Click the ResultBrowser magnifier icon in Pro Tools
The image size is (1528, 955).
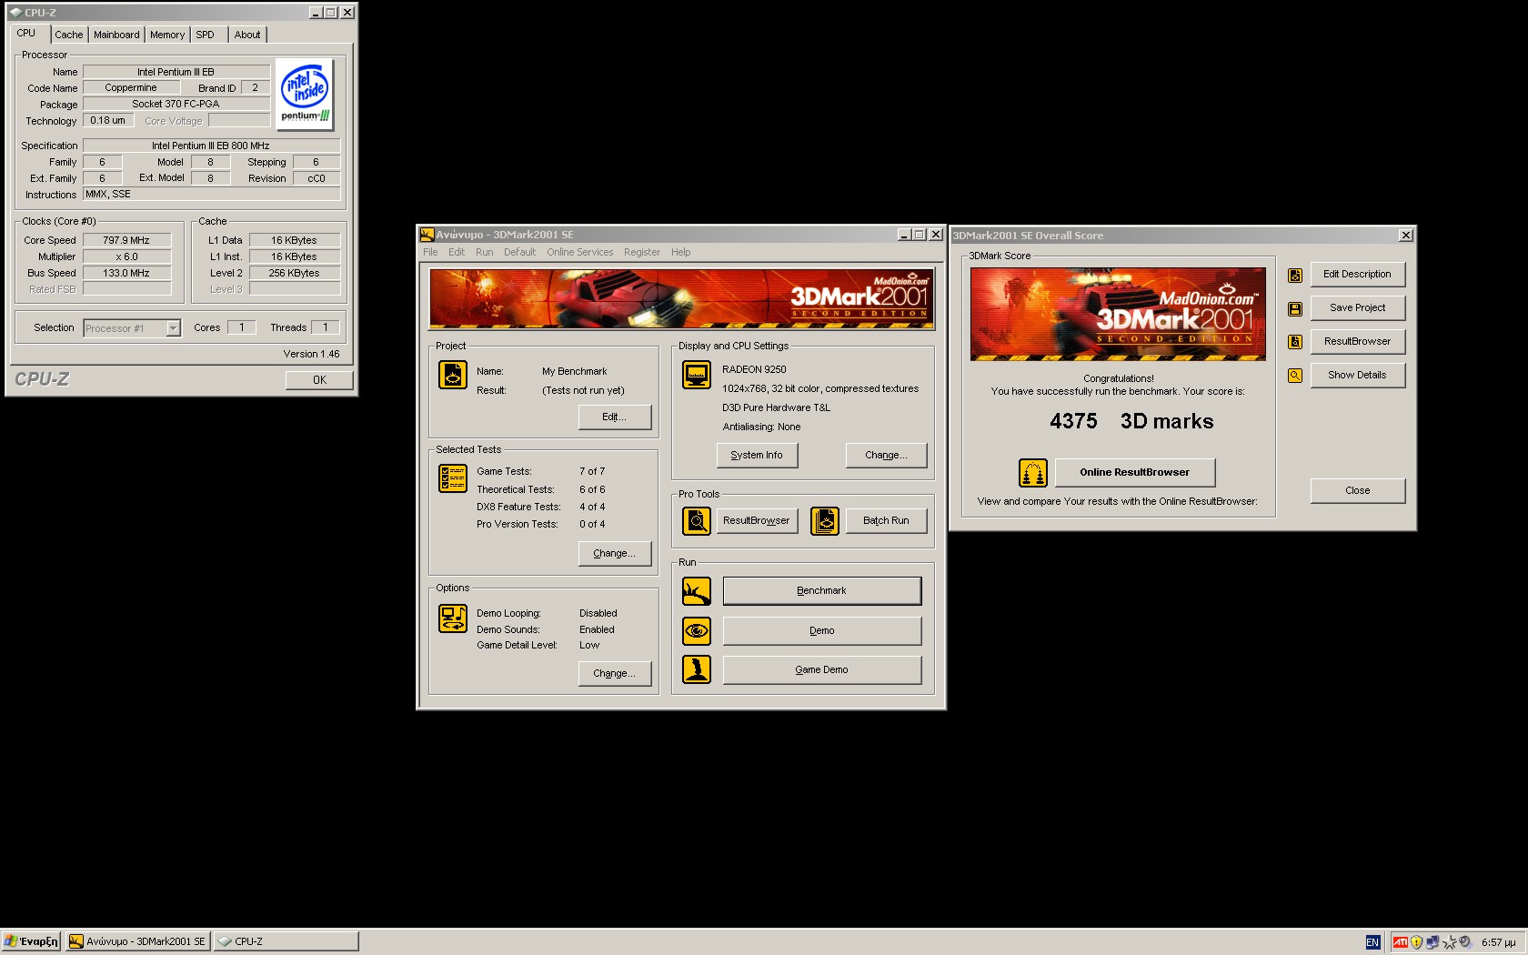(697, 521)
